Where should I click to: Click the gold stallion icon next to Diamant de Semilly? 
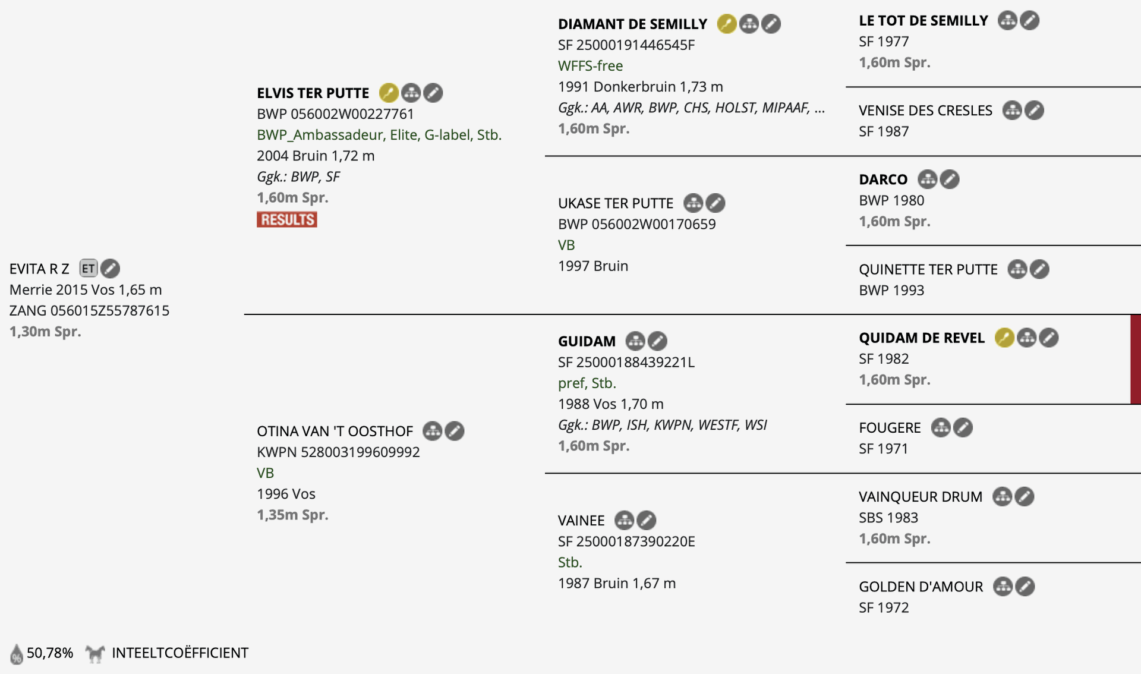click(x=726, y=24)
